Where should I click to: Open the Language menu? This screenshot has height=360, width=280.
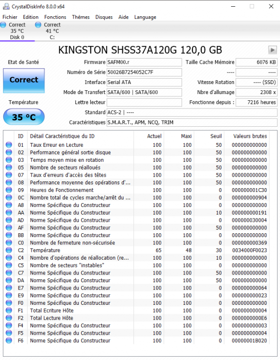(145, 17)
